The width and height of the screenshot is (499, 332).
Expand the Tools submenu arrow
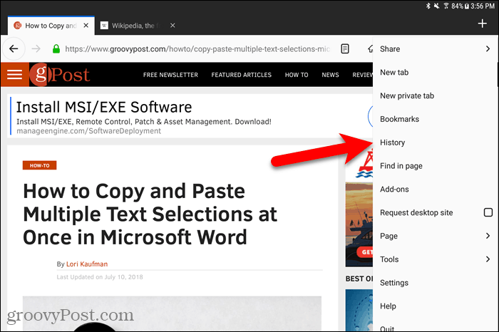[488, 259]
